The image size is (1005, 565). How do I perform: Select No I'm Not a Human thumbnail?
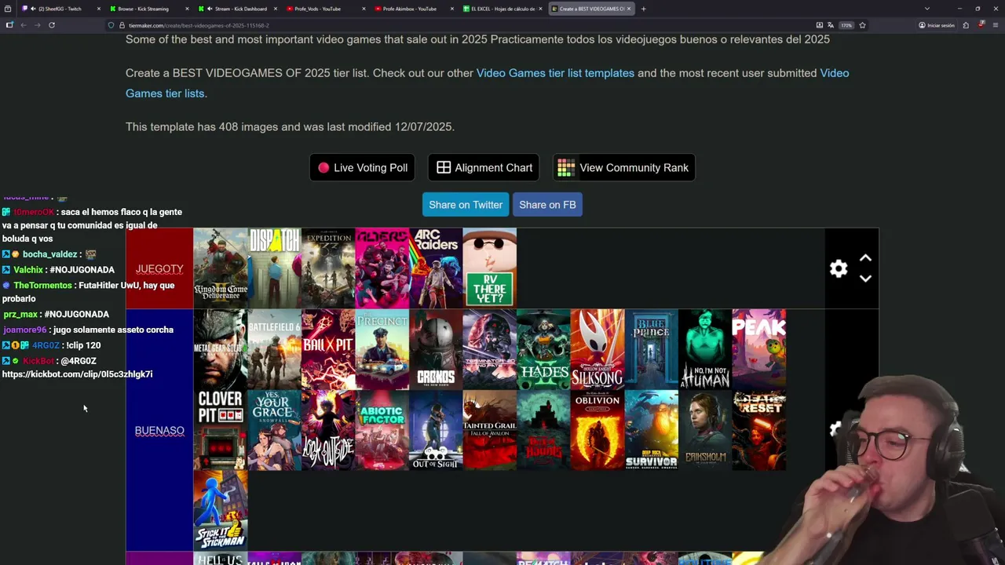click(705, 349)
